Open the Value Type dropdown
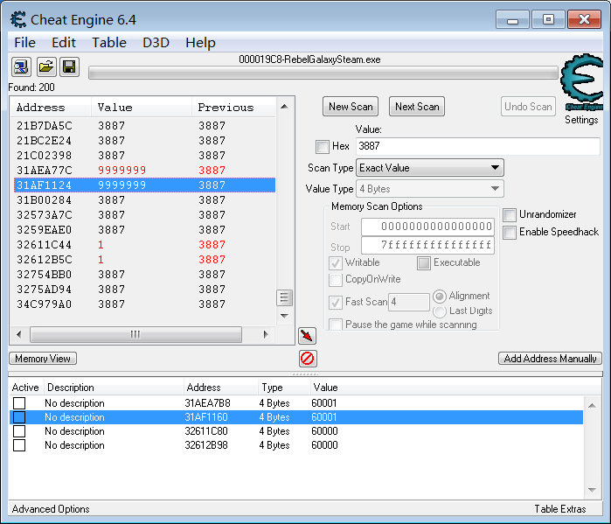This screenshot has height=524, width=611. point(430,189)
